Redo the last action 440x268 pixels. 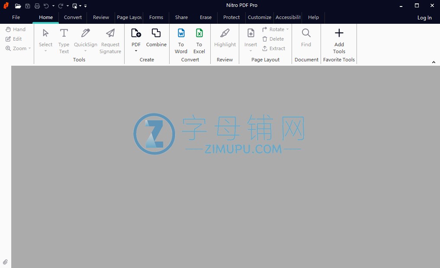click(x=60, y=6)
